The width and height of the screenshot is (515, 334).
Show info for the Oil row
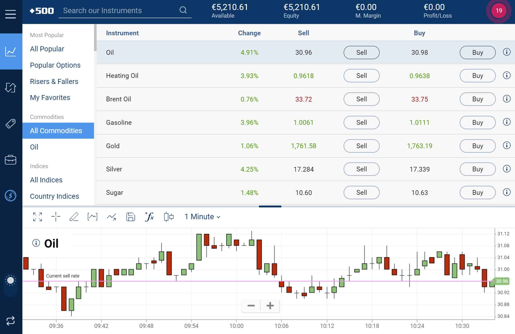click(507, 52)
